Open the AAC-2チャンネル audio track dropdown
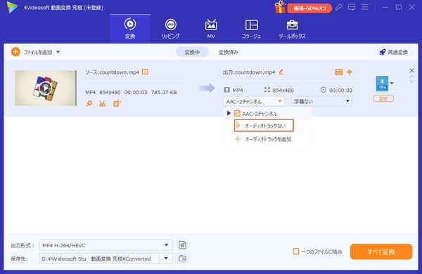422x274 pixels. click(x=254, y=101)
